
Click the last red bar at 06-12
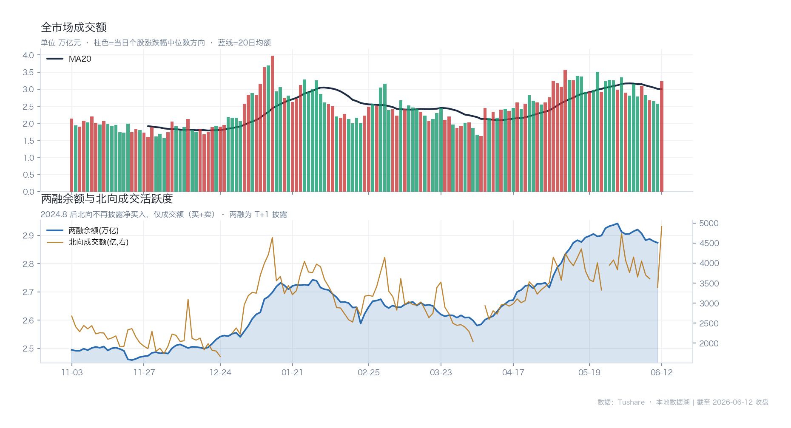662,136
